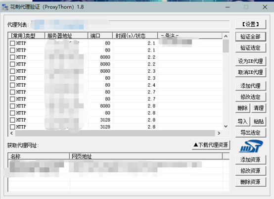Minimize the ProxyThorn window
The width and height of the screenshot is (274, 199).
pyautogui.click(x=228, y=7)
